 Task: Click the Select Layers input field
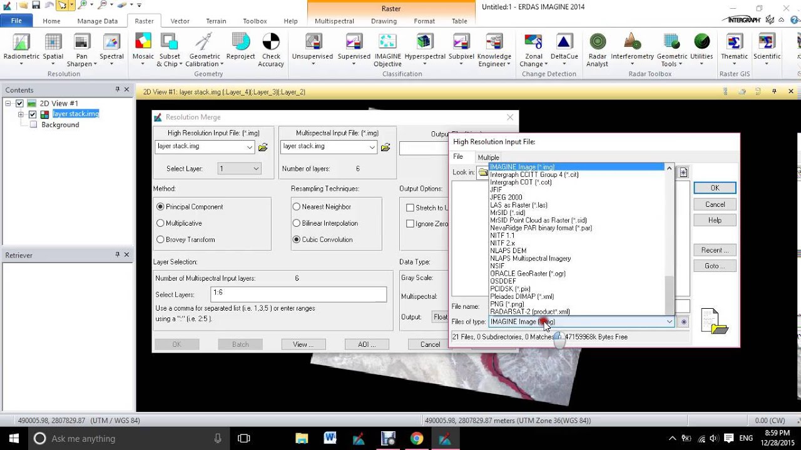(x=298, y=293)
